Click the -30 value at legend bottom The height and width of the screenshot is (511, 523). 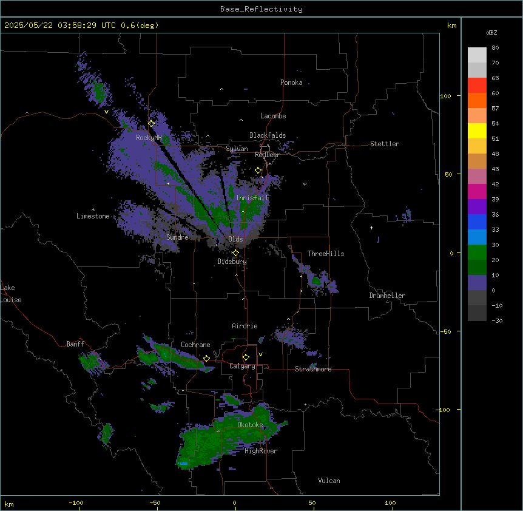(497, 320)
